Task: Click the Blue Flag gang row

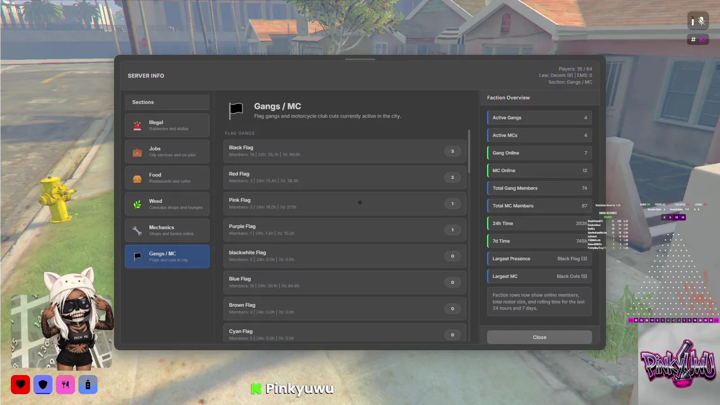Action: coord(345,282)
